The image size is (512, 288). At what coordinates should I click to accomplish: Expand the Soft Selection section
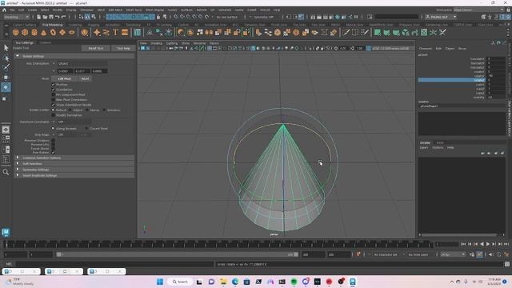click(x=18, y=163)
